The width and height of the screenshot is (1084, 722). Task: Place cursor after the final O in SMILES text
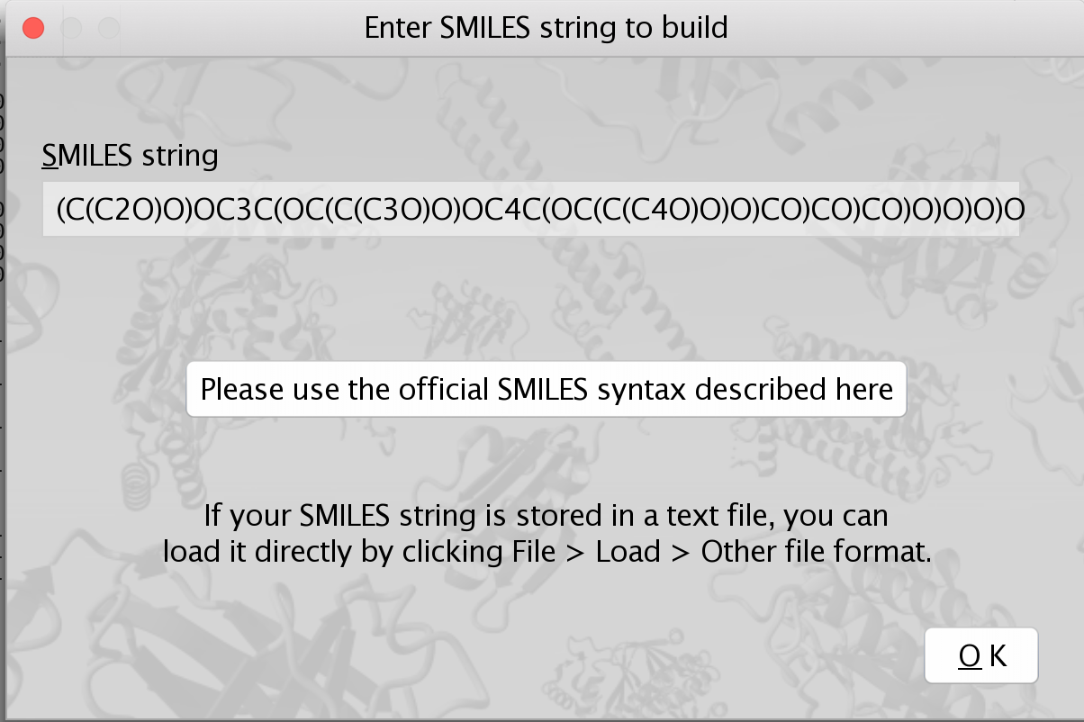click(1025, 210)
